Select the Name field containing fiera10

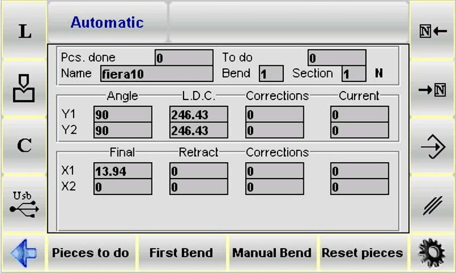tap(157, 74)
